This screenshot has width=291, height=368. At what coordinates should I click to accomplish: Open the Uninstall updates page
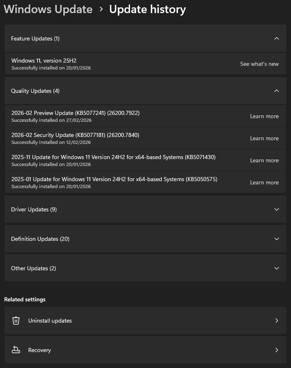click(50, 321)
